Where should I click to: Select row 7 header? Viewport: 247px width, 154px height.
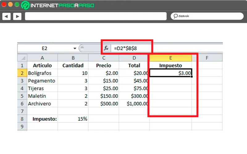[22, 111]
